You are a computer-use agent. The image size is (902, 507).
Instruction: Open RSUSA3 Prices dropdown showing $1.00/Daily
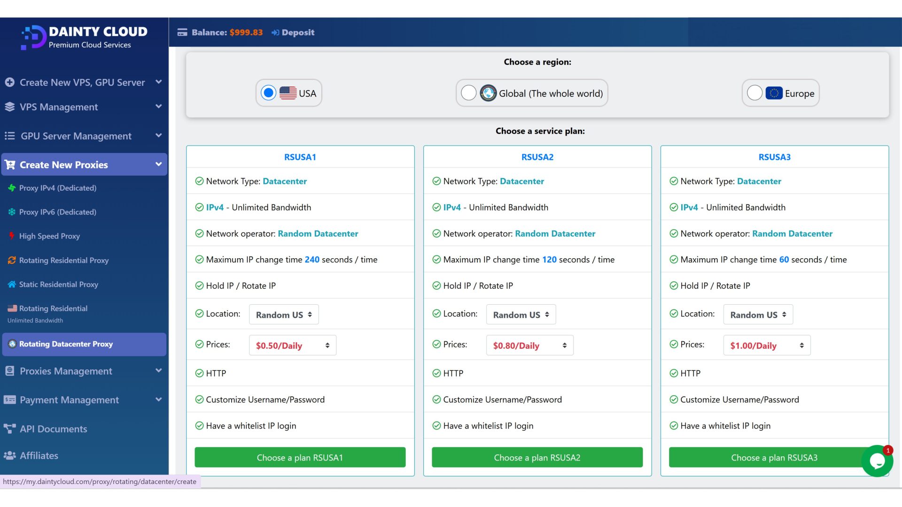click(767, 346)
